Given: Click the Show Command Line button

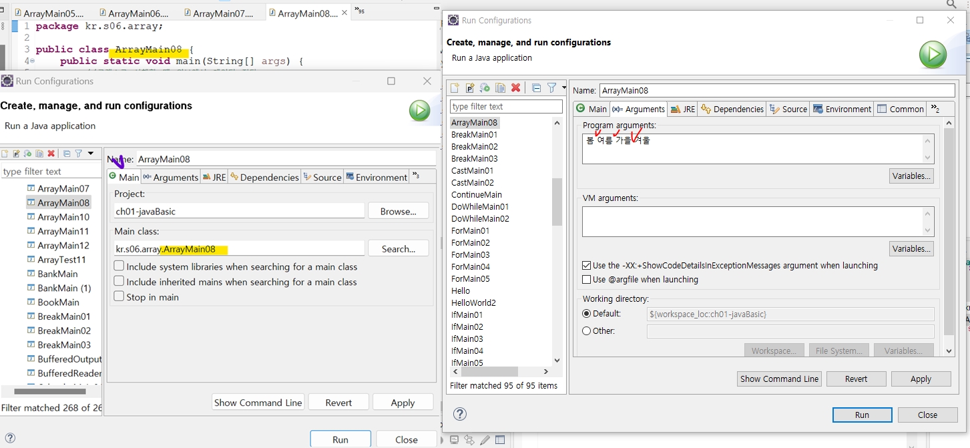Looking at the screenshot, I should tap(778, 379).
